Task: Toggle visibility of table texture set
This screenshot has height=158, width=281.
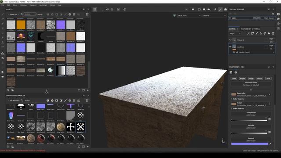Action: point(230,18)
